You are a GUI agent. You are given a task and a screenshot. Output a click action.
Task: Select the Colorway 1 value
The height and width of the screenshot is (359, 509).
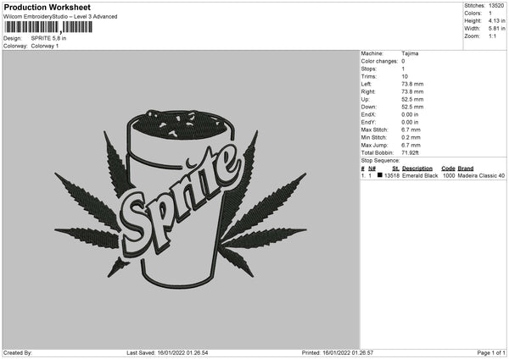point(45,46)
